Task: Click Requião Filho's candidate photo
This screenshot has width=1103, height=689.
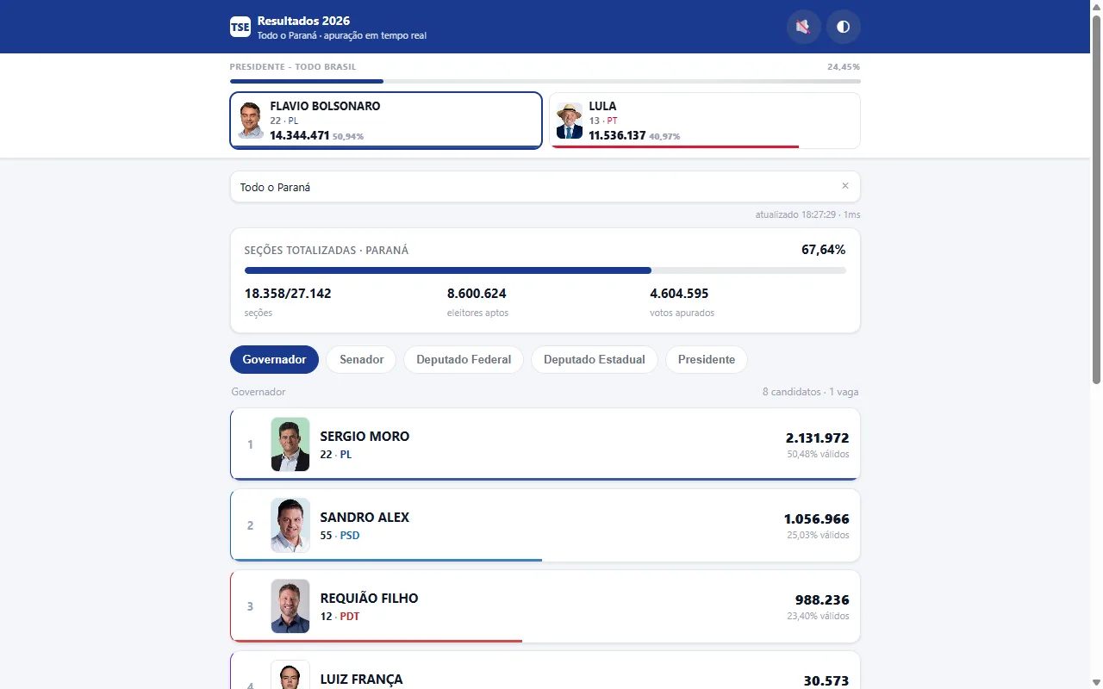Action: pyautogui.click(x=290, y=606)
